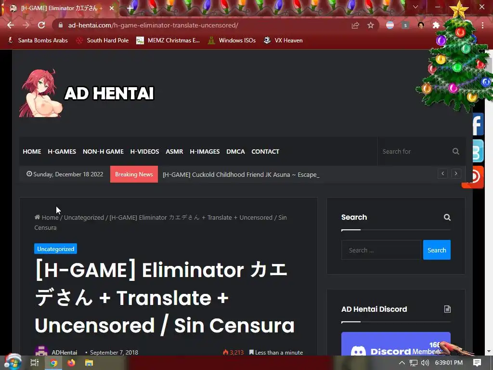Image resolution: width=493 pixels, height=370 pixels.
Task: Click the AD HENTAI site logo
Action: click(x=87, y=93)
